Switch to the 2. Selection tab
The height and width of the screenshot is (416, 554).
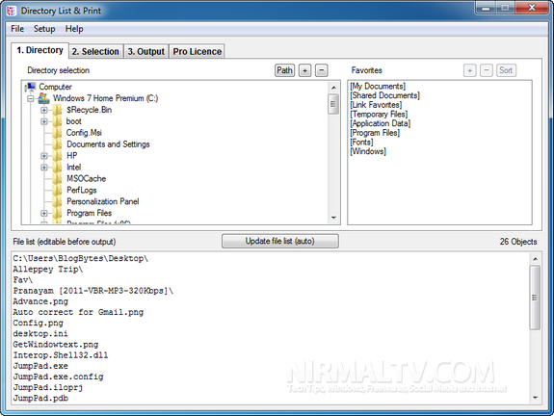coord(95,52)
